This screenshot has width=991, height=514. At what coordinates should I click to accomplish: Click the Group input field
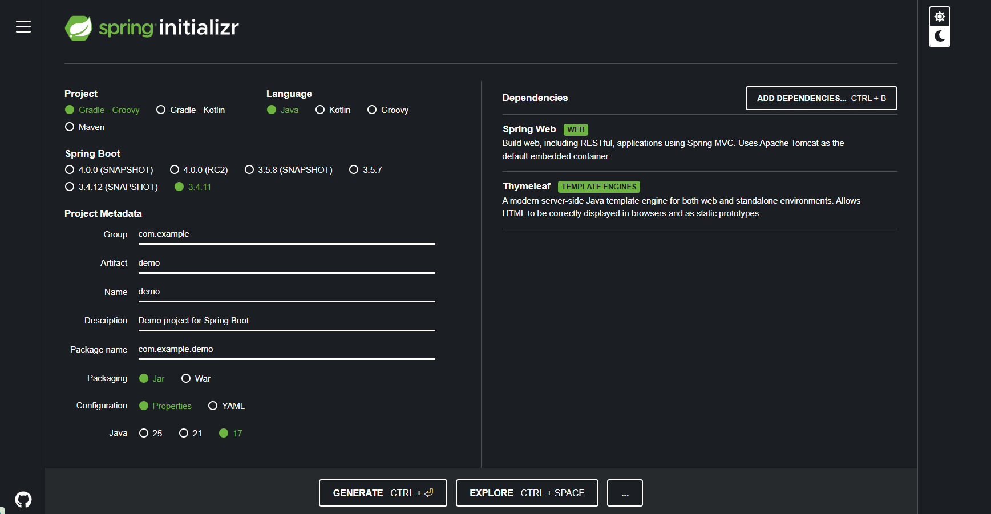[286, 234]
